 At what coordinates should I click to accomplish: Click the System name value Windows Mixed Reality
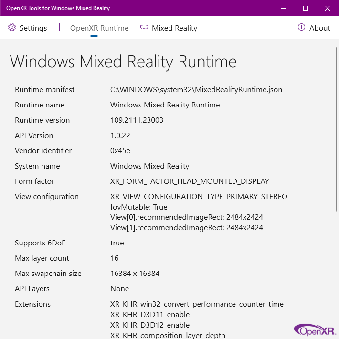(149, 166)
